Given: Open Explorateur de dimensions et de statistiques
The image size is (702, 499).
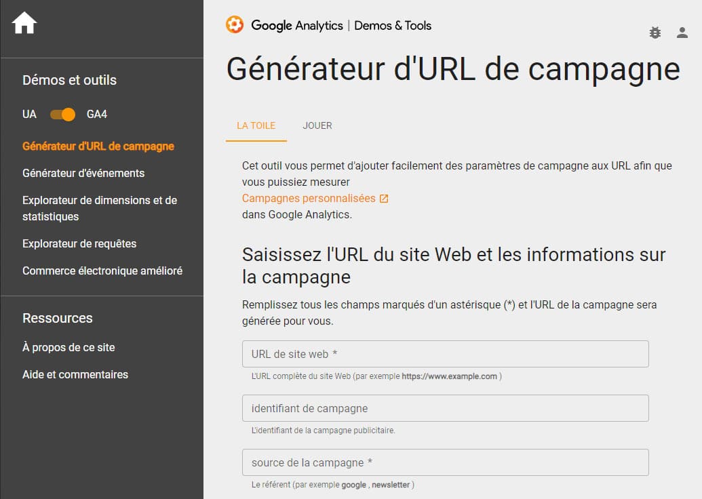Looking at the screenshot, I should point(100,208).
